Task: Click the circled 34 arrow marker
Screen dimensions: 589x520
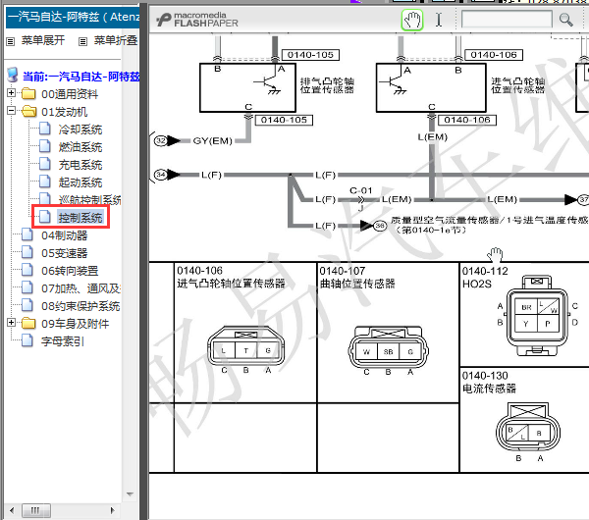Action: tap(167, 175)
